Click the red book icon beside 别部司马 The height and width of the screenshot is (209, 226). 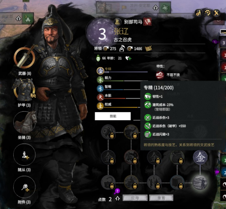[147, 21]
